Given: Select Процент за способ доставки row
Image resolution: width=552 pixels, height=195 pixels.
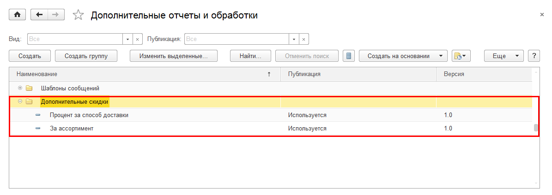Looking at the screenshot, I should pos(89,115).
